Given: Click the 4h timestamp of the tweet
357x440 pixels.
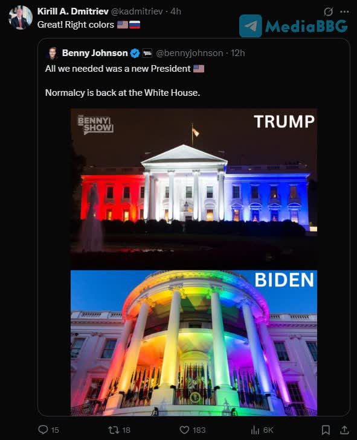Looking at the screenshot, I should (176, 11).
